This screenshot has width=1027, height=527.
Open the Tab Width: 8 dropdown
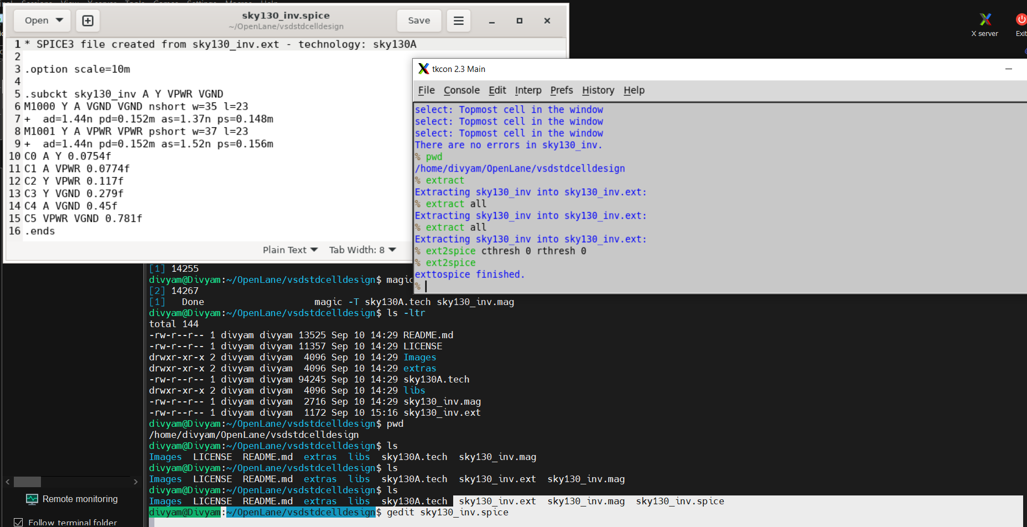tap(362, 250)
